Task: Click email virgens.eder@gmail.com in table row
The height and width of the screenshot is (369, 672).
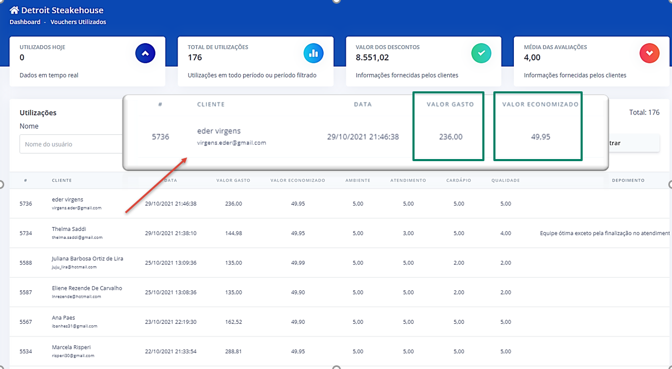Action: (77, 208)
